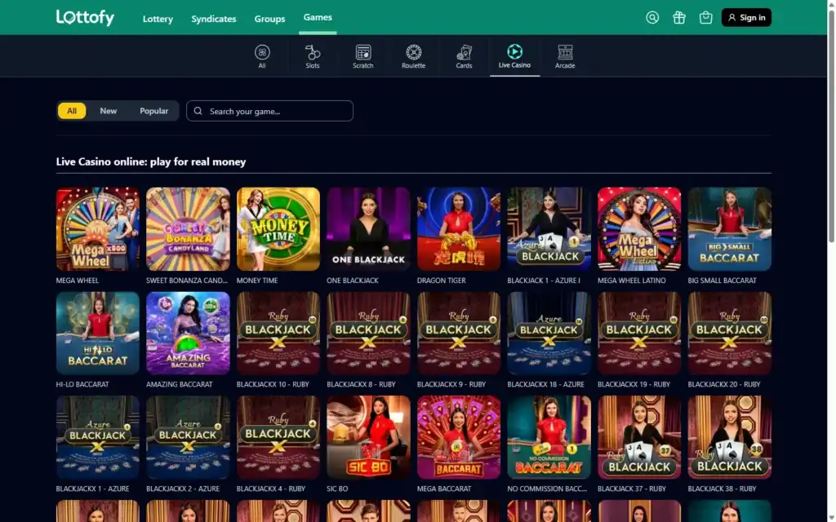Open BlackjackX 4 - Ruby thumbnail
Image resolution: width=836 pixels, height=522 pixels.
tap(278, 437)
